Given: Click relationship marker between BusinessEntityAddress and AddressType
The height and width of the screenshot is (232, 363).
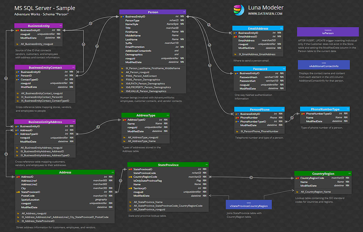Looking at the screenshot, I should (98, 127).
